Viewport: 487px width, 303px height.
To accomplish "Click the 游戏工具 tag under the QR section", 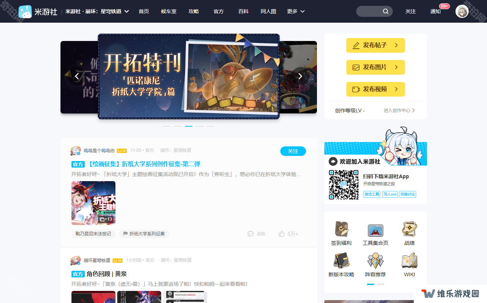I will [x=372, y=194].
